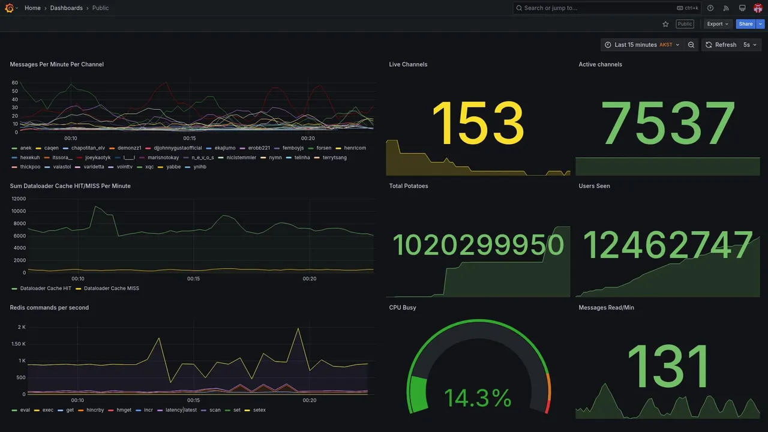
Task: Expand the 5s refresh interval dropdown
Action: tap(750, 45)
